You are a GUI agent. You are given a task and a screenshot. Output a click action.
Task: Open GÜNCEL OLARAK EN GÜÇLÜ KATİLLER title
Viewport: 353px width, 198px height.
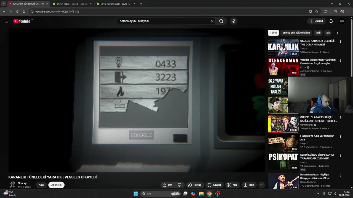[x=319, y=119]
